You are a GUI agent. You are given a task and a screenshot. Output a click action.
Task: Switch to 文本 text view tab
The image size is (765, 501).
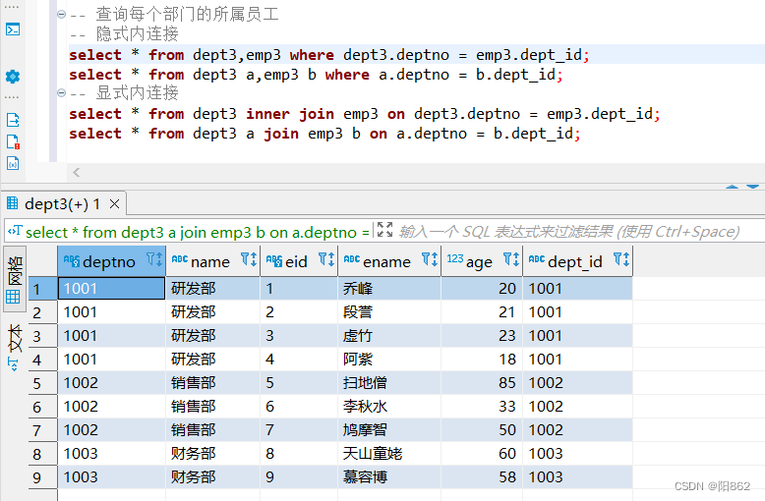pos(14,346)
